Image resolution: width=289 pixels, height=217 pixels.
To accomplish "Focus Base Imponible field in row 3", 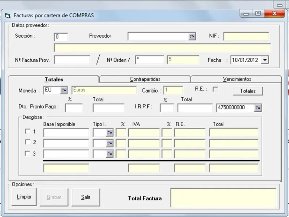I will [66, 154].
